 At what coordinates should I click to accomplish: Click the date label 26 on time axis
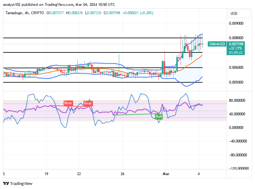[x=123, y=174]
